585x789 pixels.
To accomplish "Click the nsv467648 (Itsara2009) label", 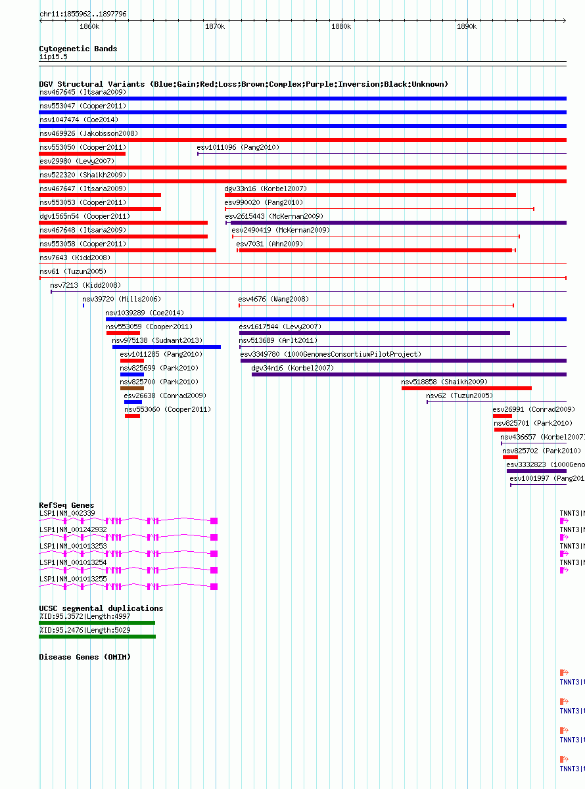I will [82, 230].
